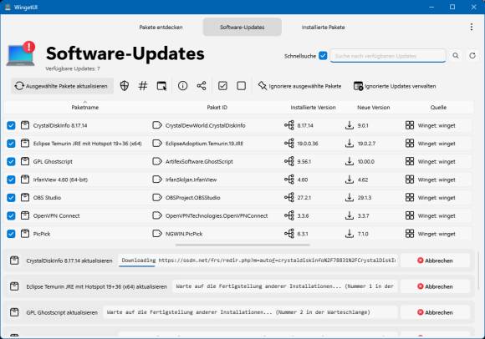Click package icon beside GPL Ghostscript
Screen dimensions: 485x339
tap(25, 161)
